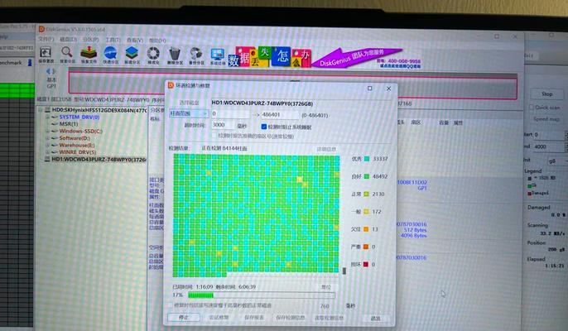Click the Save Detection Info button
Screen dimensions: 568x331
tap(290, 318)
